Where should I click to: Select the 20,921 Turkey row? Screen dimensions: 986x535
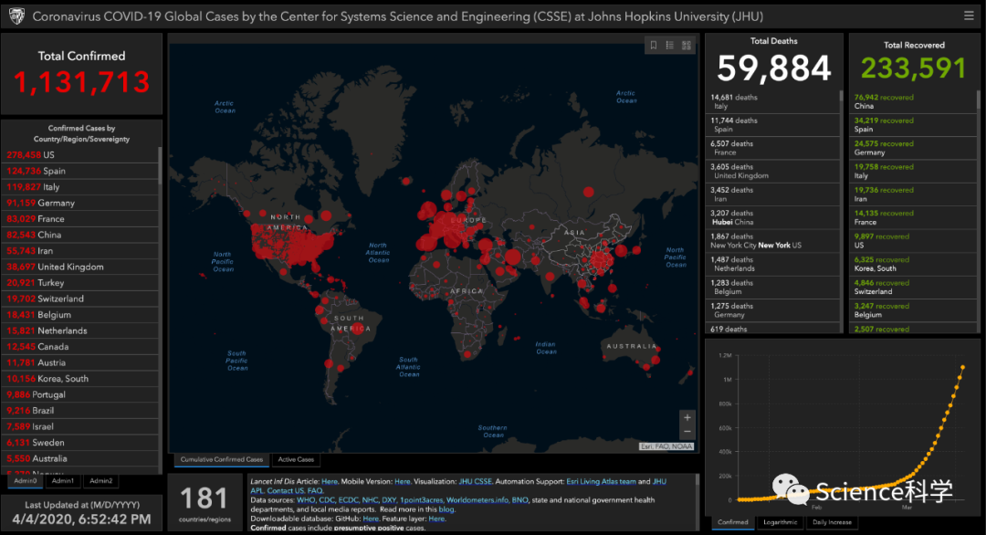pos(79,283)
